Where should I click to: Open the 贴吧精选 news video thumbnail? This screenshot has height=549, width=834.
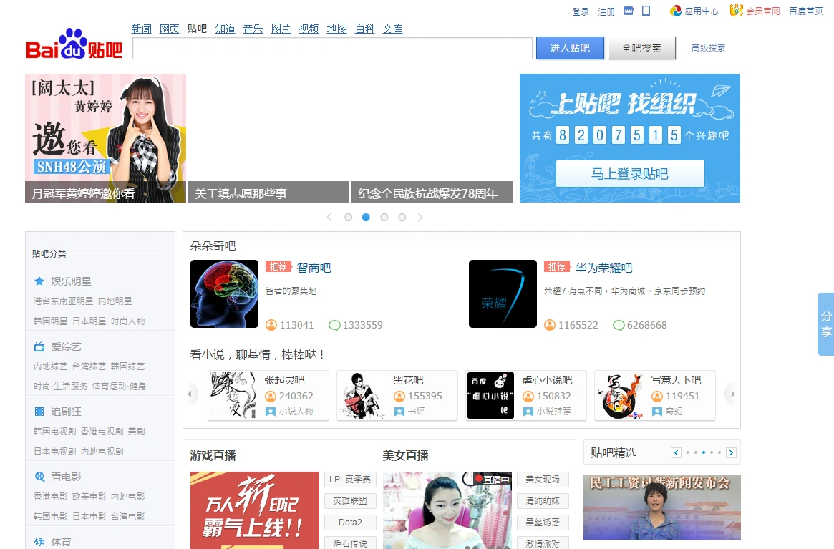[x=662, y=507]
